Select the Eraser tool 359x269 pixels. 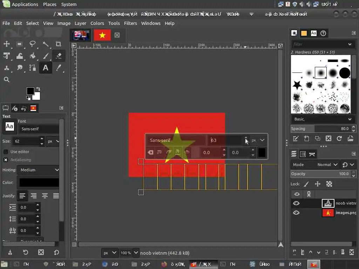tap(59, 56)
